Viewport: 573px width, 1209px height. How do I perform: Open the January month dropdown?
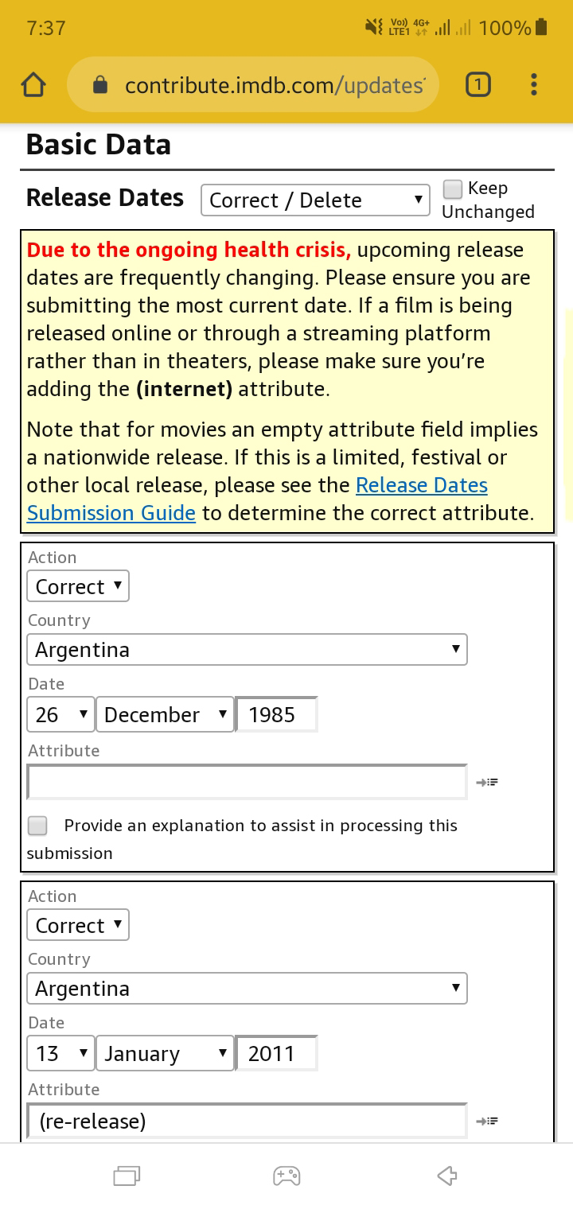[165, 1053]
